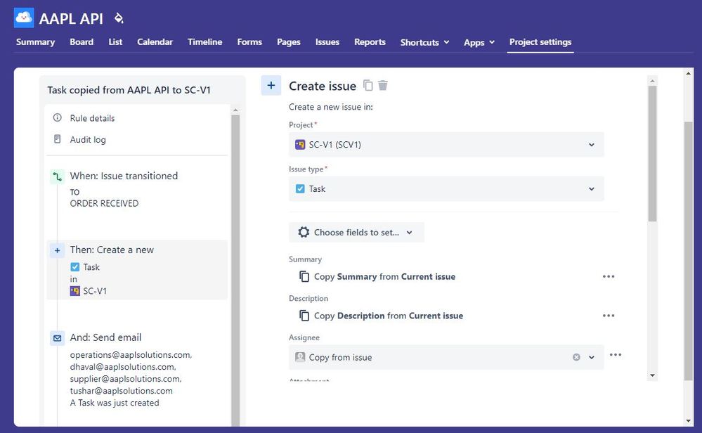Click the gear icon in Choose fields to set
This screenshot has height=433, width=702.
[x=304, y=232]
